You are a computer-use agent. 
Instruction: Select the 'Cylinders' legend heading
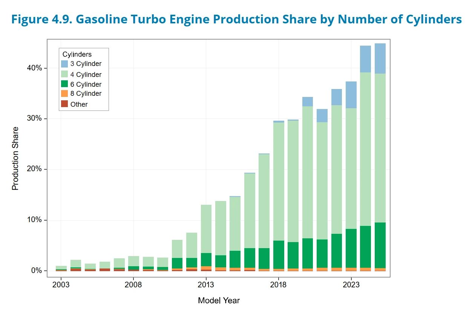(77, 54)
